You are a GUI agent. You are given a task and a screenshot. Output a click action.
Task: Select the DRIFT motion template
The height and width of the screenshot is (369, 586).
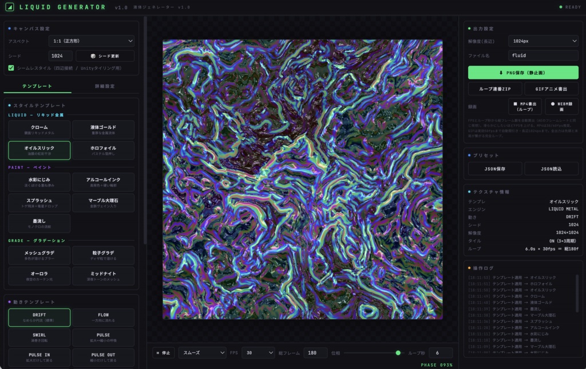pos(39,318)
